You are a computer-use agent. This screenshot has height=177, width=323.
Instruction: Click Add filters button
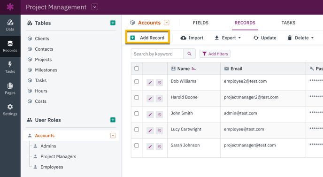(215, 54)
